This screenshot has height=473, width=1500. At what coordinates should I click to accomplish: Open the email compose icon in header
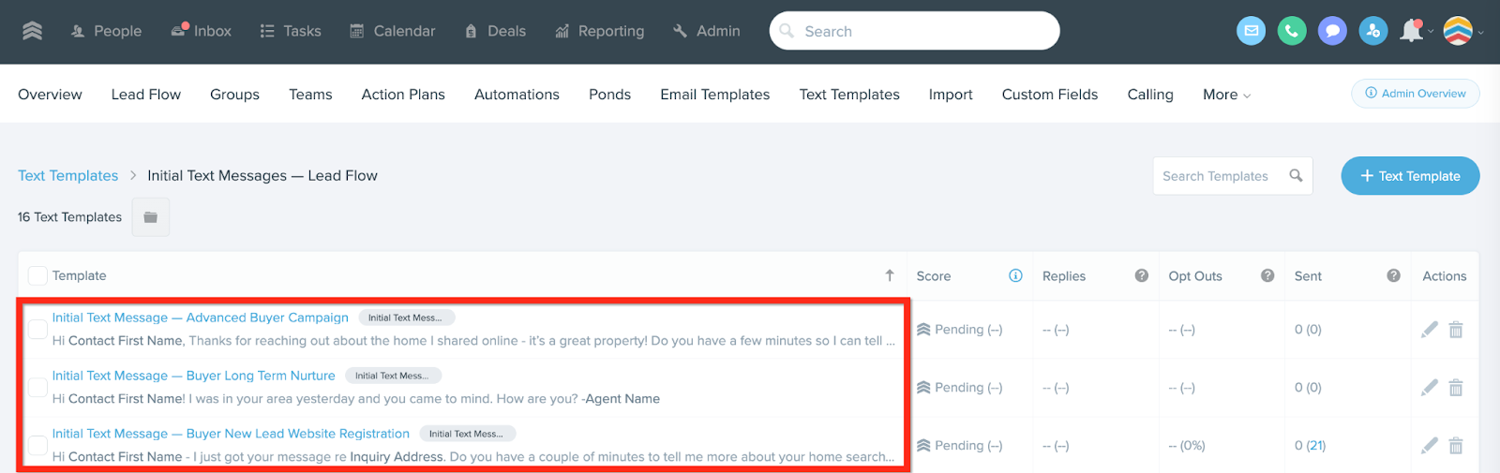coord(1251,31)
